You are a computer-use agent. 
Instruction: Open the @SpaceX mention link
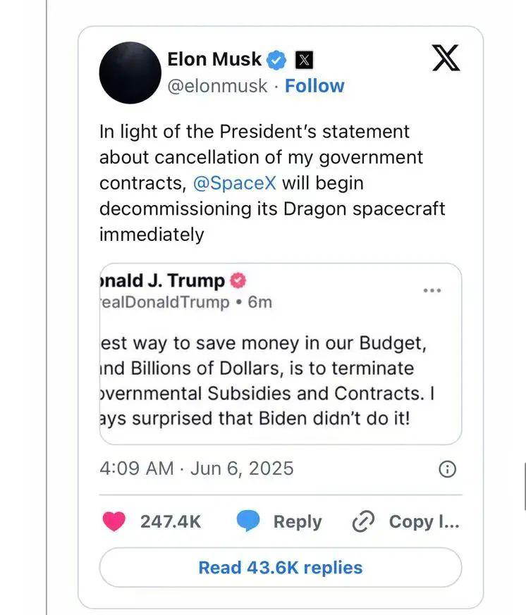tap(235, 183)
